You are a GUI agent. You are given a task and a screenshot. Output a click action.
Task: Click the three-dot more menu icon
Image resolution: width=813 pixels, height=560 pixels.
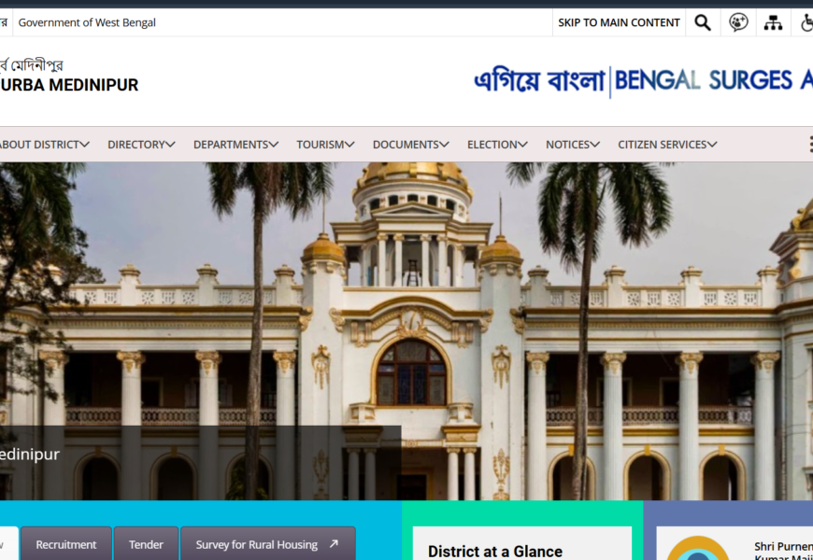(809, 144)
